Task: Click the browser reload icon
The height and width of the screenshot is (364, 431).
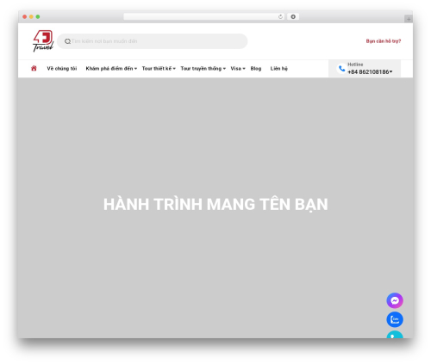Action: click(x=280, y=16)
